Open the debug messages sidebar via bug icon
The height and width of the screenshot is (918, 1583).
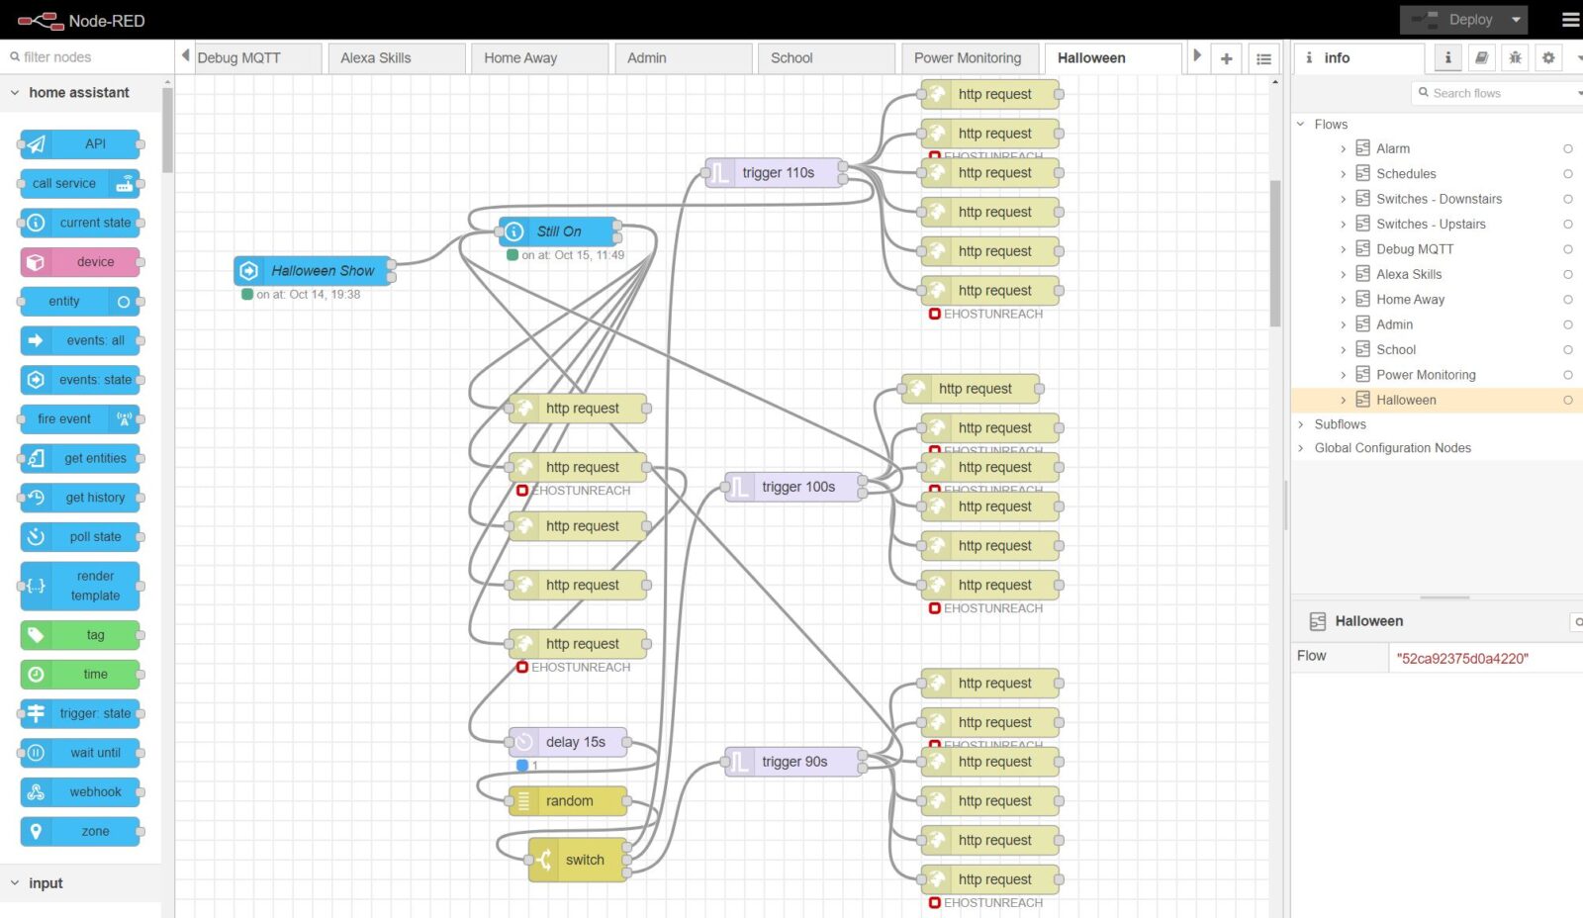coord(1515,57)
